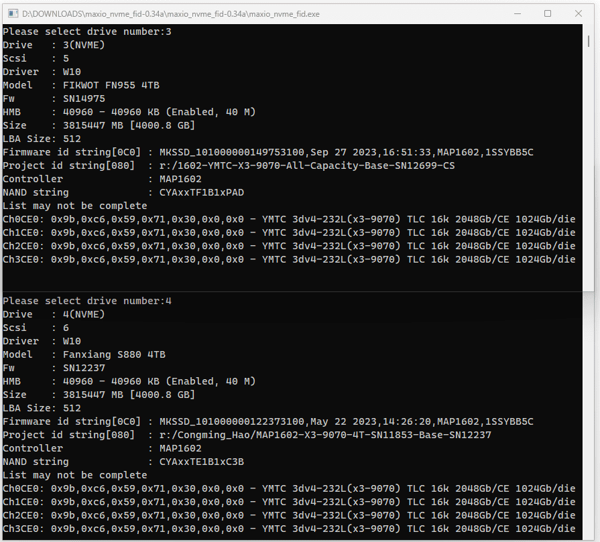Viewport: 600px width, 542px height.
Task: Click the HMB line of drive 3
Action: tap(129, 112)
